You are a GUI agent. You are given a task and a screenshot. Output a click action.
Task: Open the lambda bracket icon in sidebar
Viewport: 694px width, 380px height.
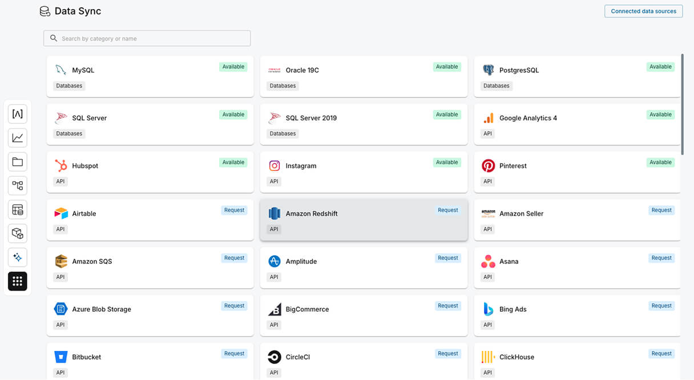tap(18, 114)
